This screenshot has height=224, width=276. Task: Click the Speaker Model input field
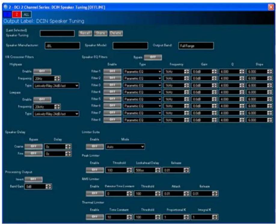point(130,46)
